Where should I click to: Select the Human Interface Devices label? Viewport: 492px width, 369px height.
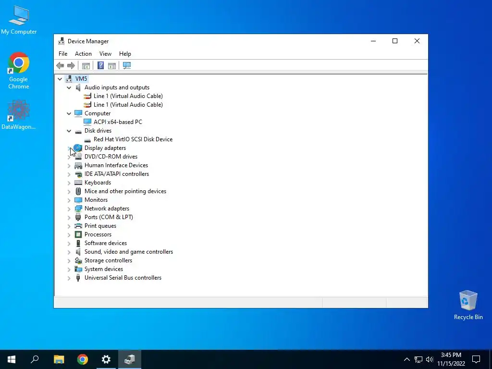(116, 165)
